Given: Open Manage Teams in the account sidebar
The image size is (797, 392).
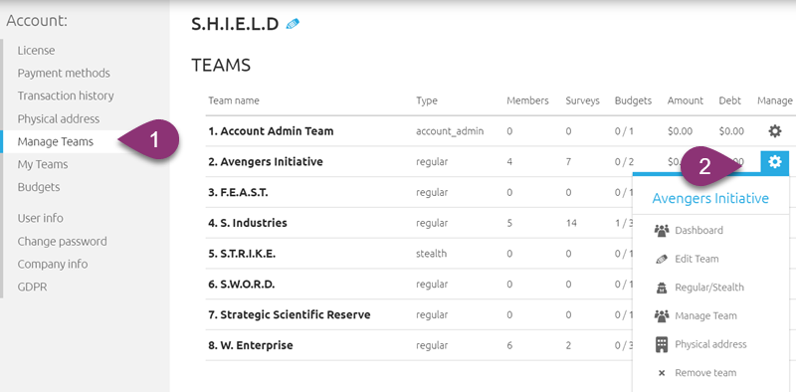Looking at the screenshot, I should coord(56,141).
